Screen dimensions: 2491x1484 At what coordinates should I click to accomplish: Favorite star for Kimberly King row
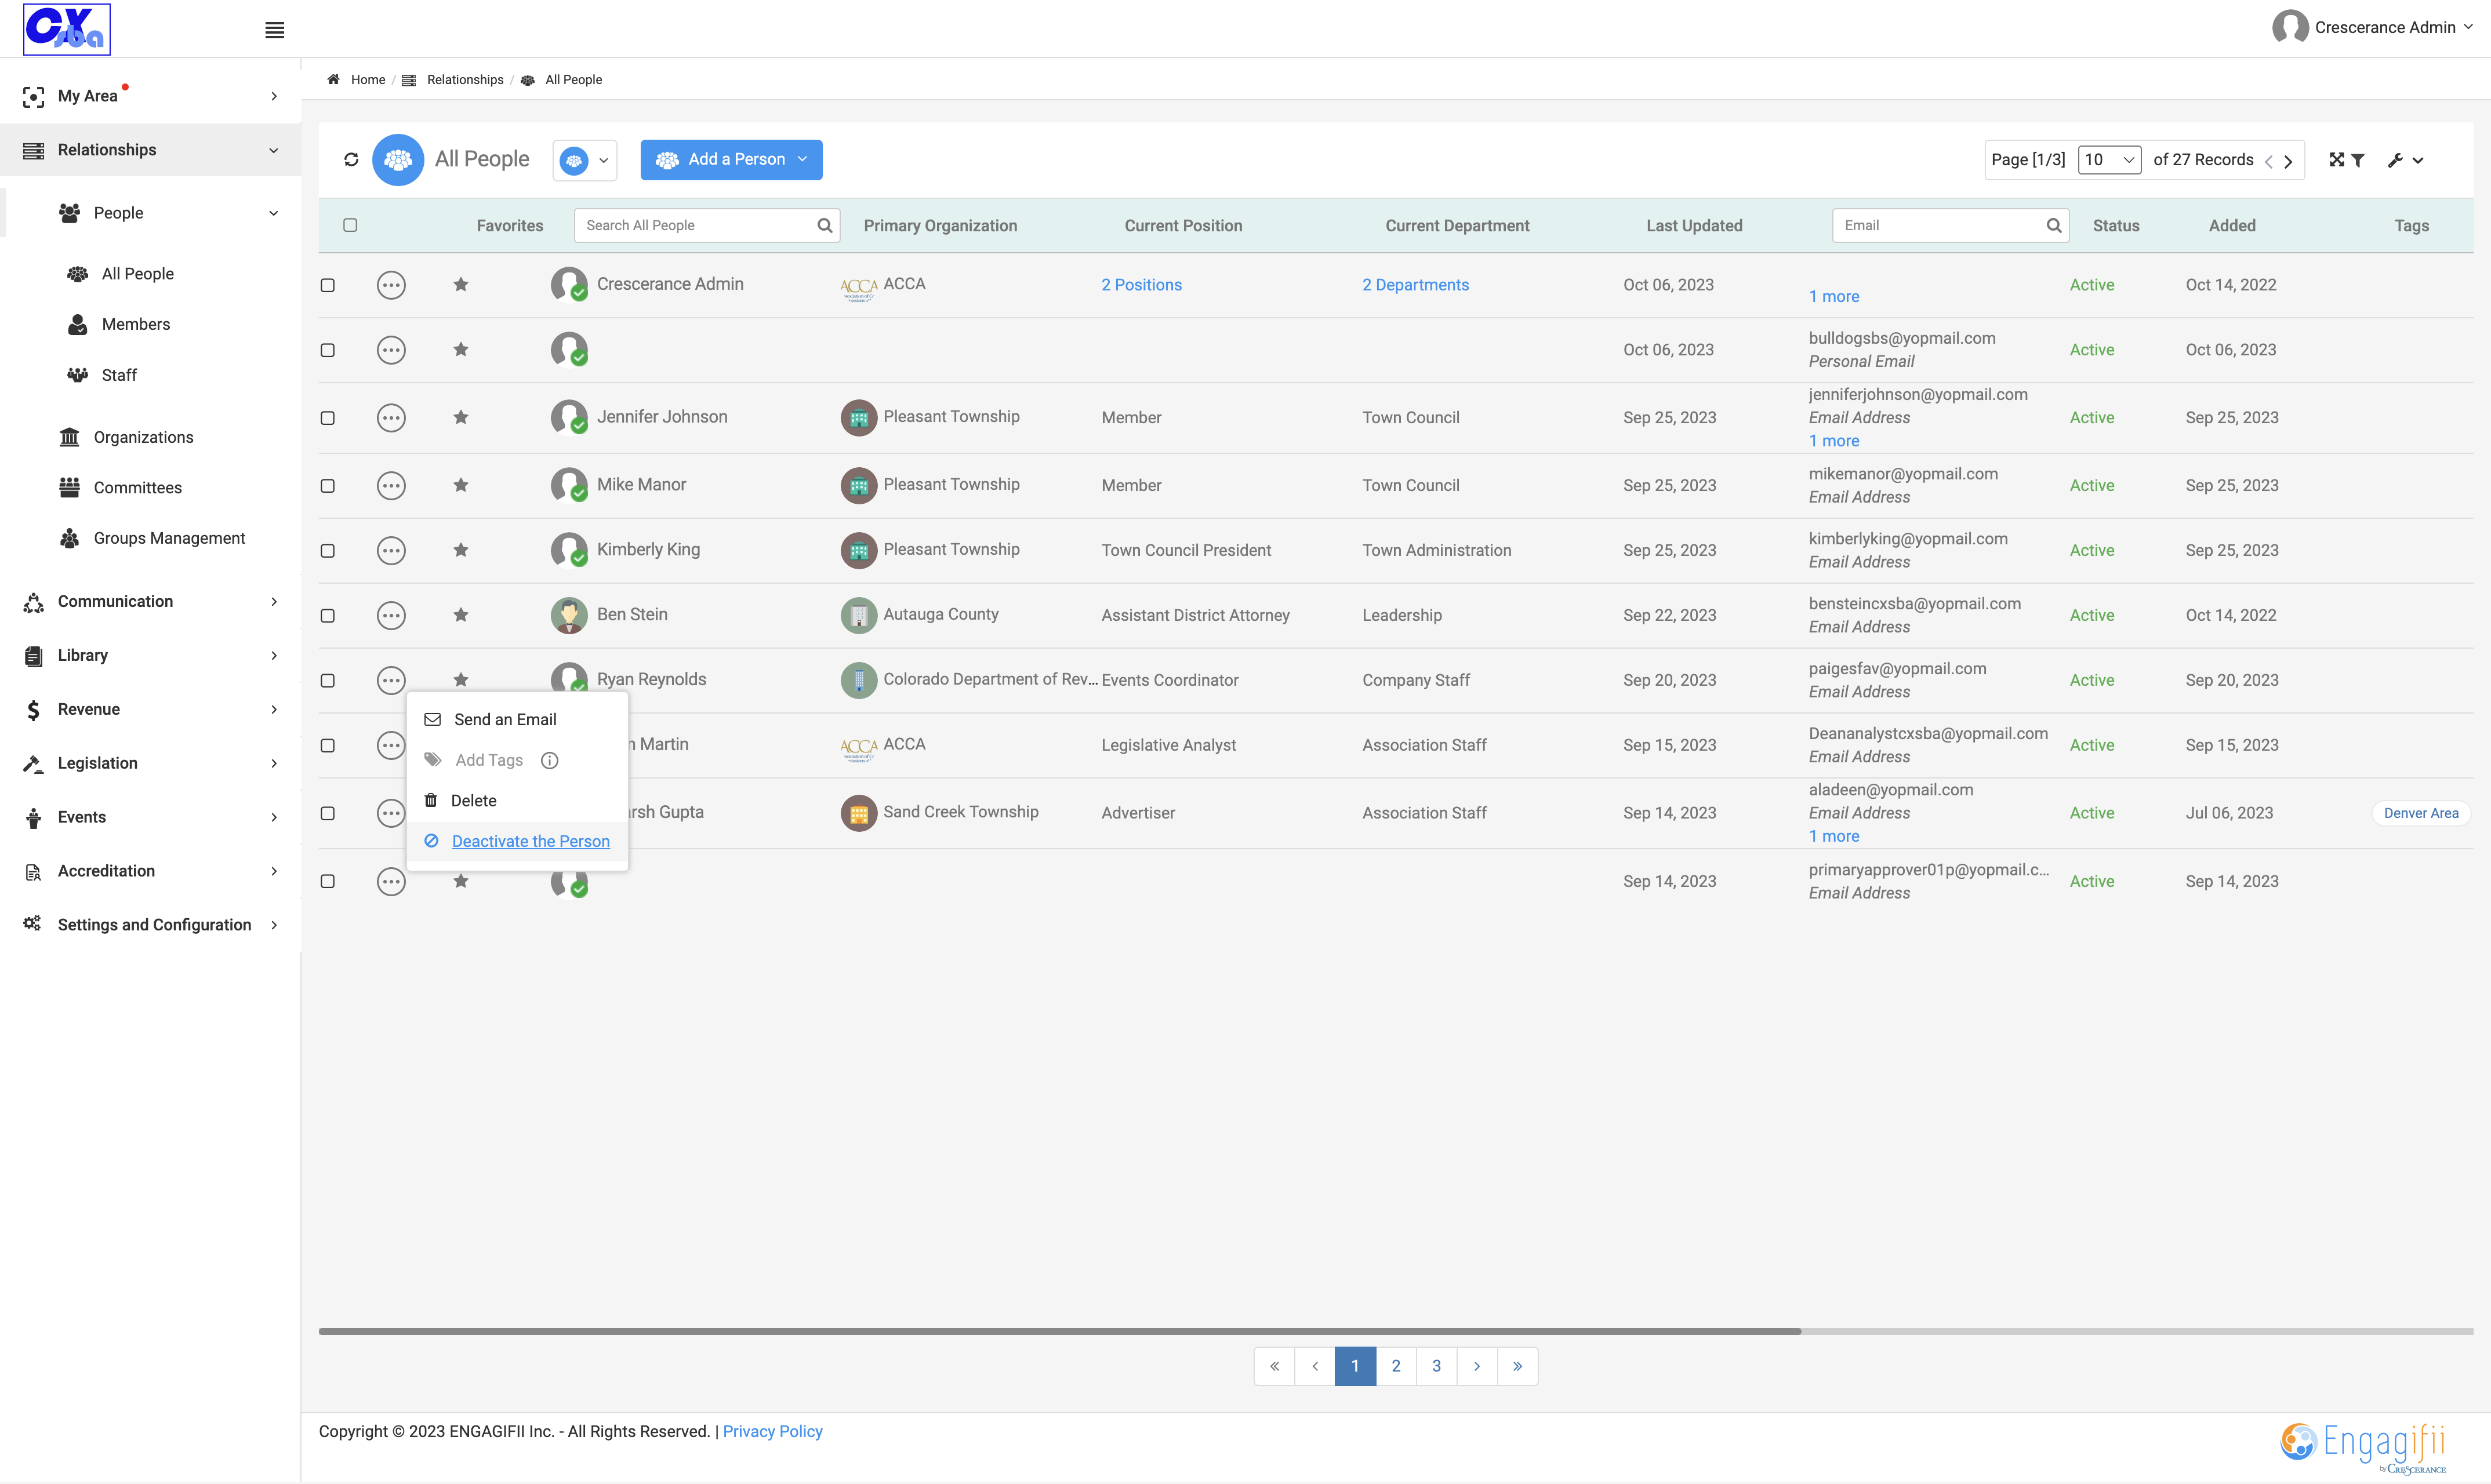[461, 550]
